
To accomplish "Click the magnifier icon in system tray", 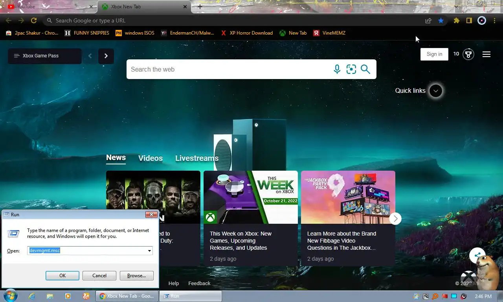I will pos(435,296).
